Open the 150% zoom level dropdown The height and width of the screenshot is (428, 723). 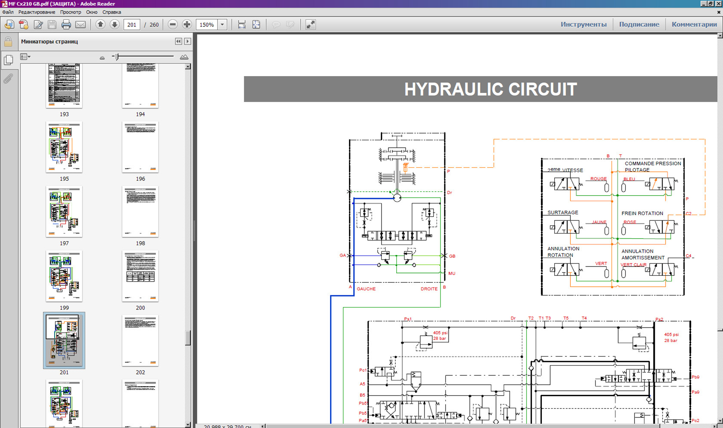tap(223, 25)
